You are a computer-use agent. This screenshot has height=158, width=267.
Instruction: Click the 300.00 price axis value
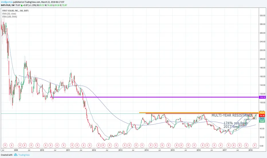262,16
